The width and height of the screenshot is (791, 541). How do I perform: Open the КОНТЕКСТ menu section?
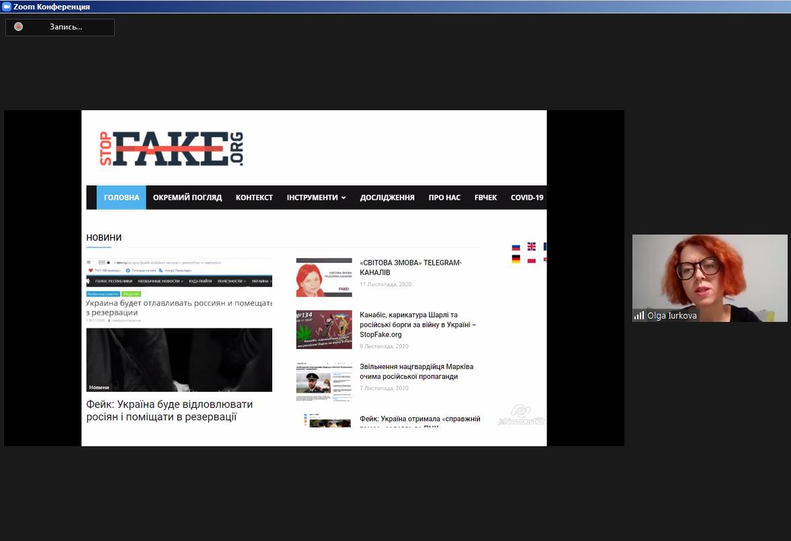pos(254,198)
